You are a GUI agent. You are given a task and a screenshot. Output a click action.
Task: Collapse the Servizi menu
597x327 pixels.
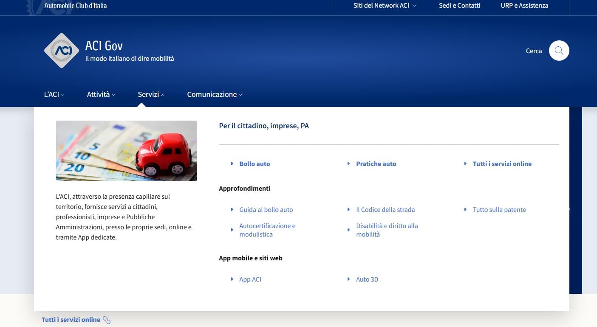[151, 94]
